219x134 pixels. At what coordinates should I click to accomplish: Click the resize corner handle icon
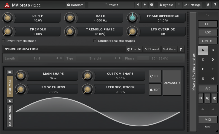(x=217, y=131)
